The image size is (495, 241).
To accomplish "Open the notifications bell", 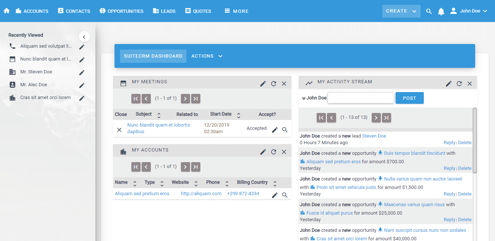I will (x=441, y=11).
